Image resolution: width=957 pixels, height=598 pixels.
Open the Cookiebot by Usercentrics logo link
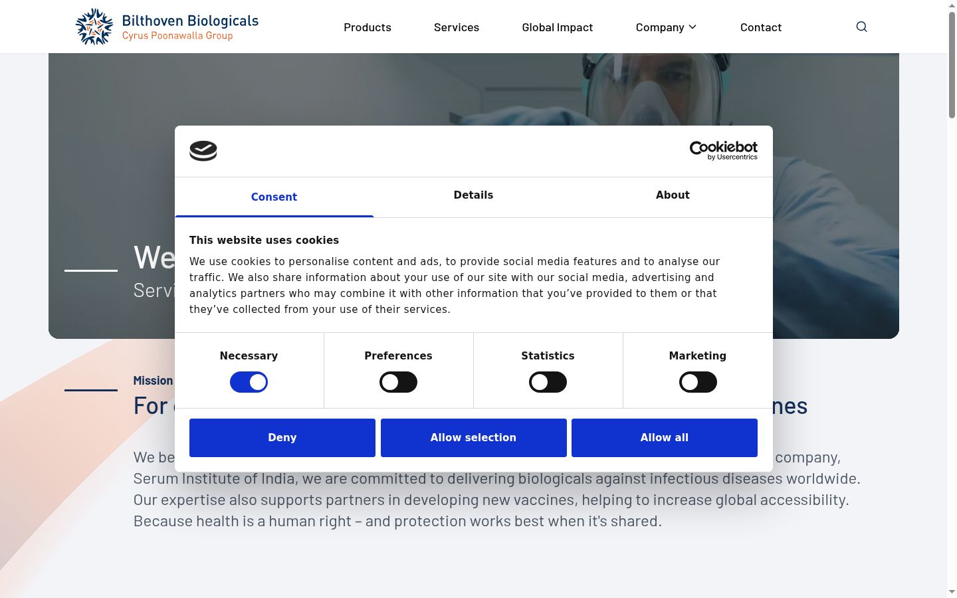click(x=723, y=151)
